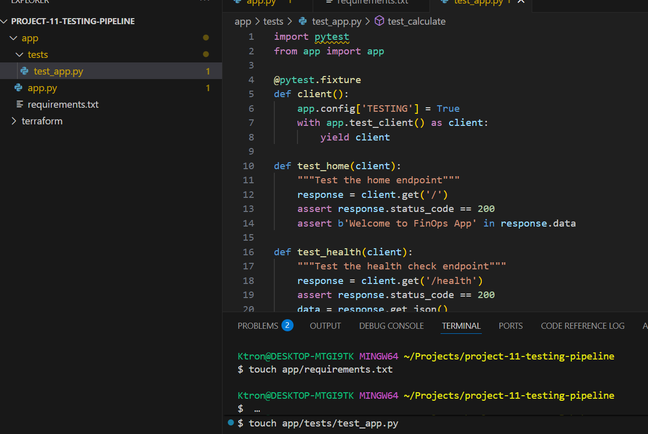The image size is (648, 434).
Task: Expand the terraform folder
Action: [x=14, y=121]
